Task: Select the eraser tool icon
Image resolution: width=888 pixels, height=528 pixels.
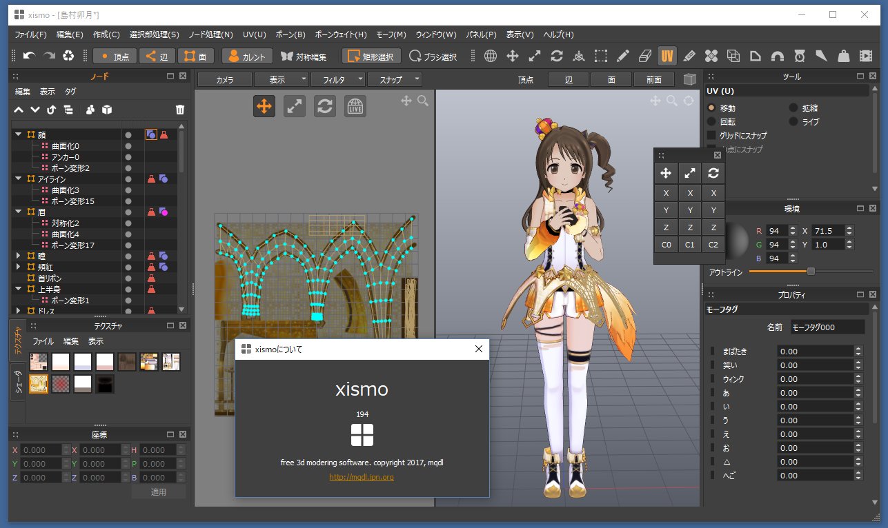Action: [x=644, y=56]
